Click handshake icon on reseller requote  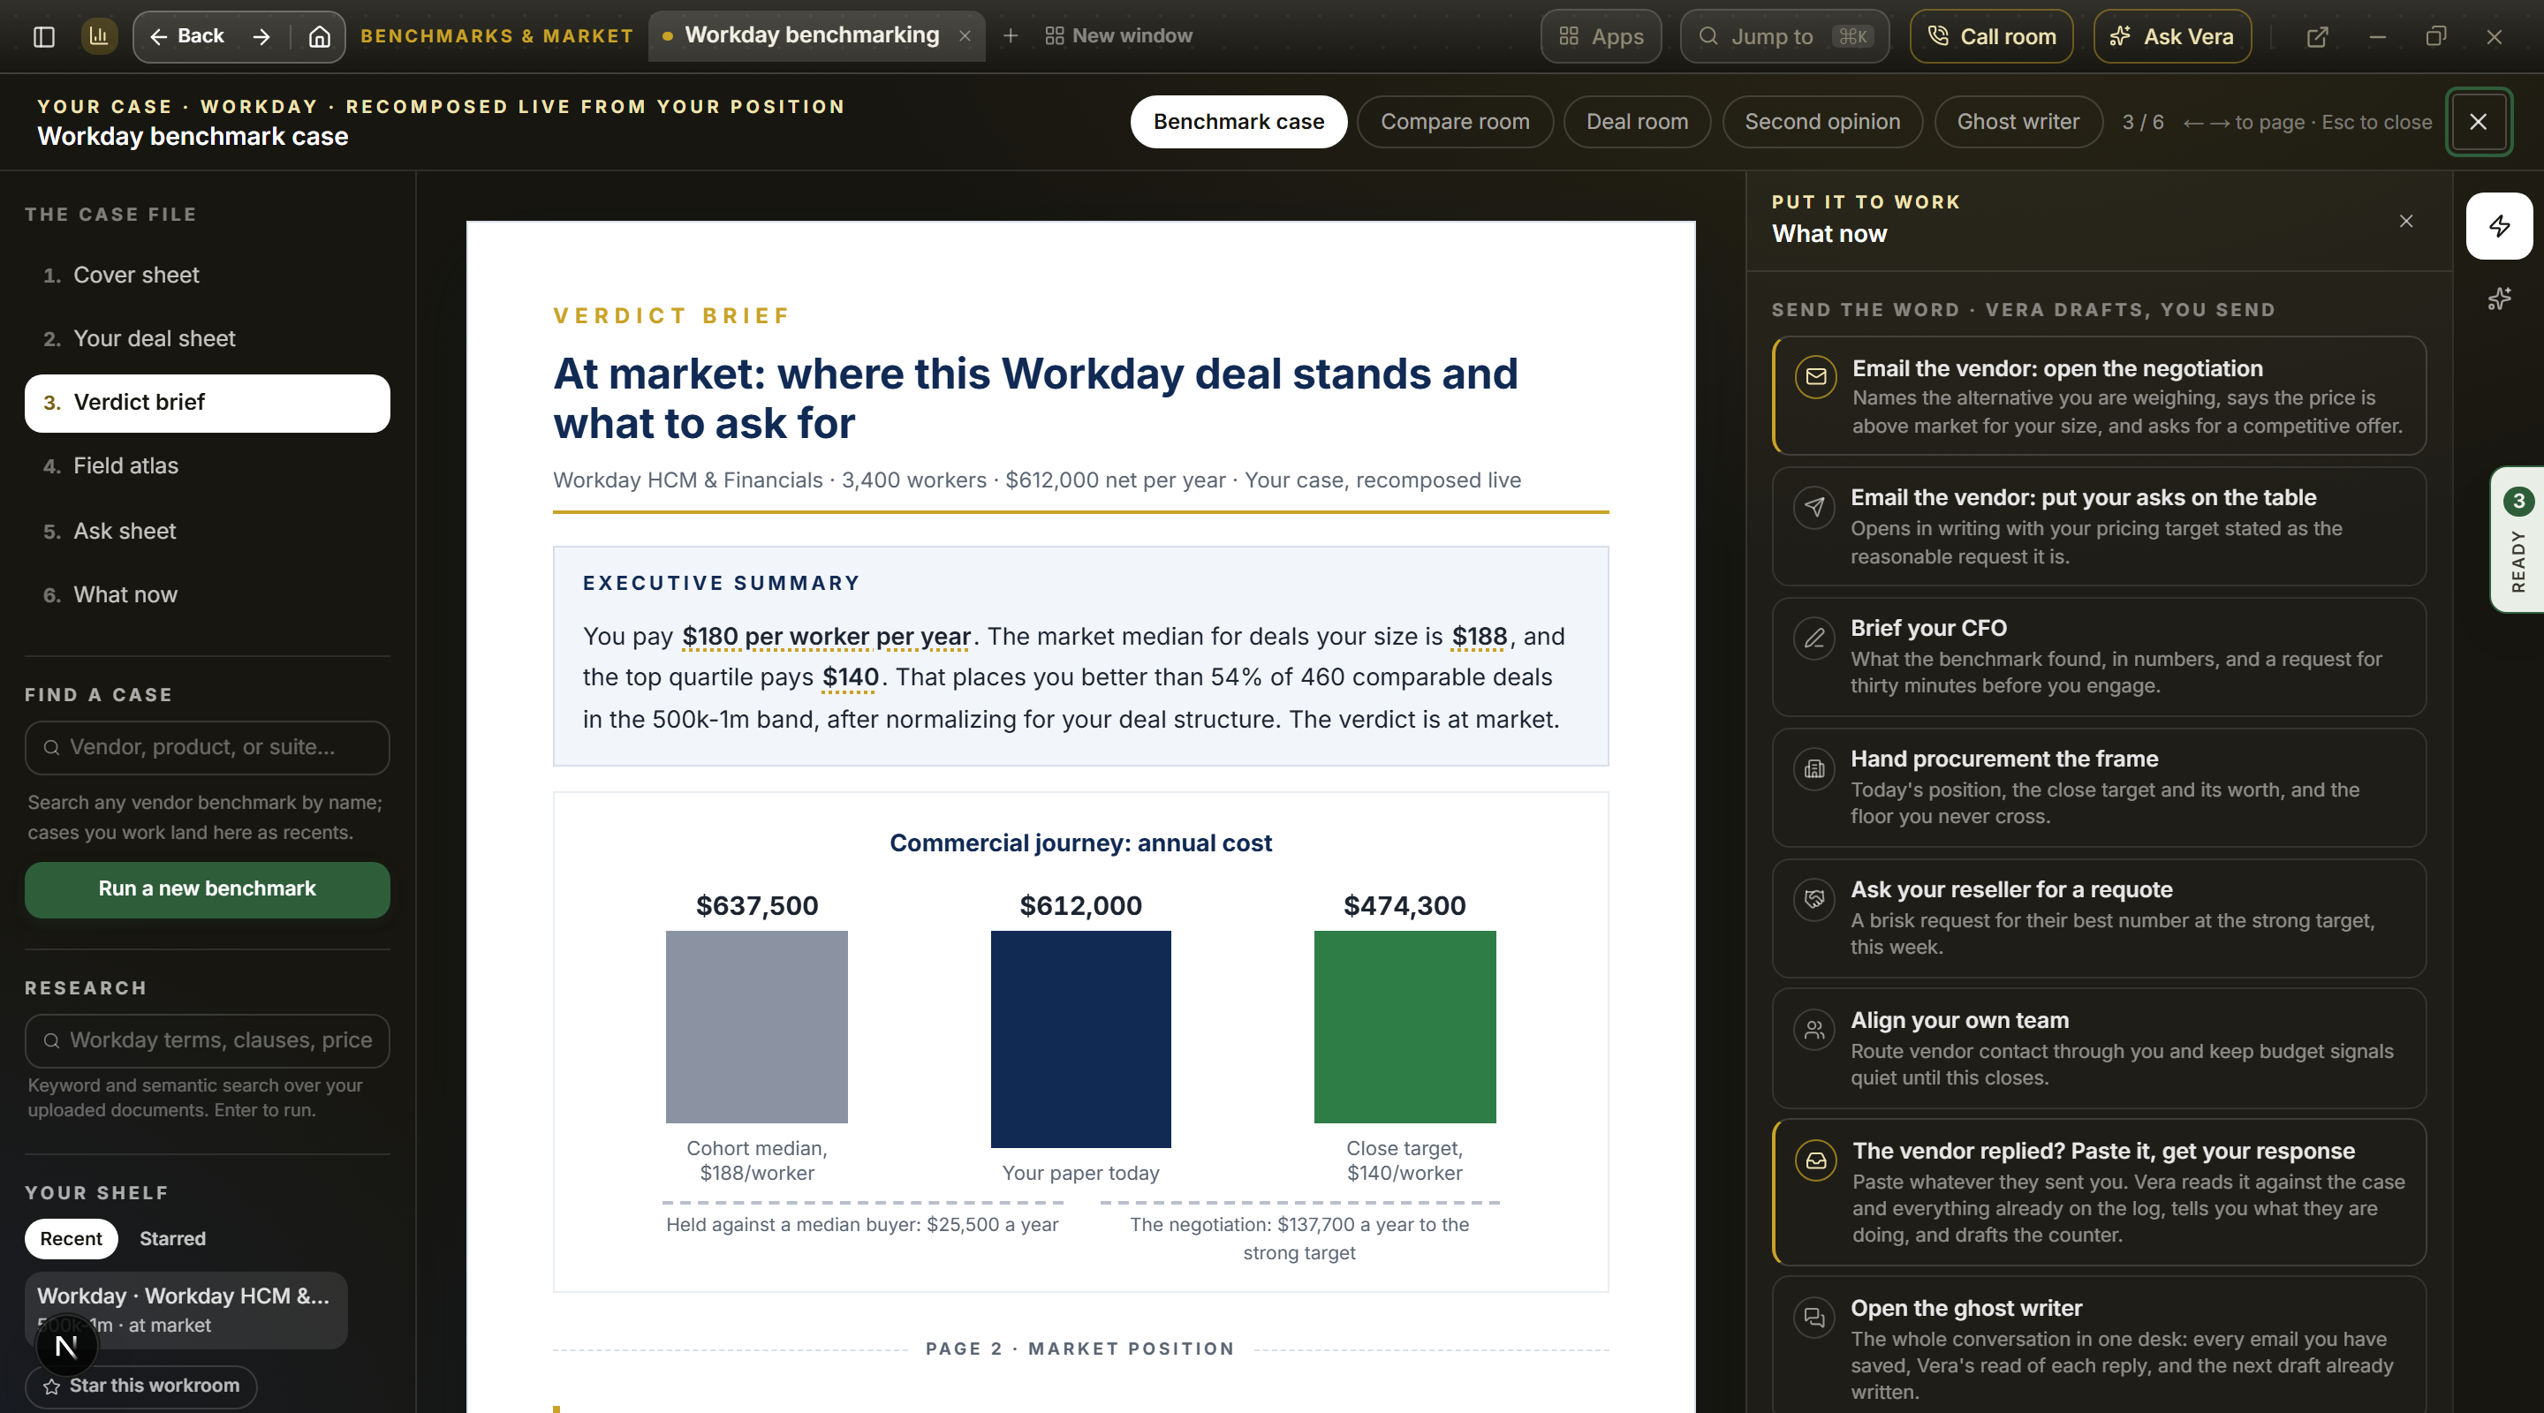click(x=1814, y=898)
